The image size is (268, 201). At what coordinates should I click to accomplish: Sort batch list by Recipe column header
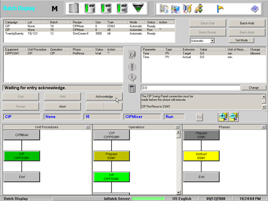click(x=82, y=22)
